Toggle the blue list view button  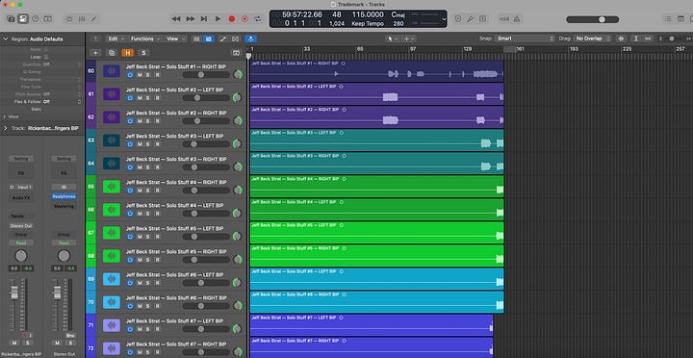[x=209, y=38]
